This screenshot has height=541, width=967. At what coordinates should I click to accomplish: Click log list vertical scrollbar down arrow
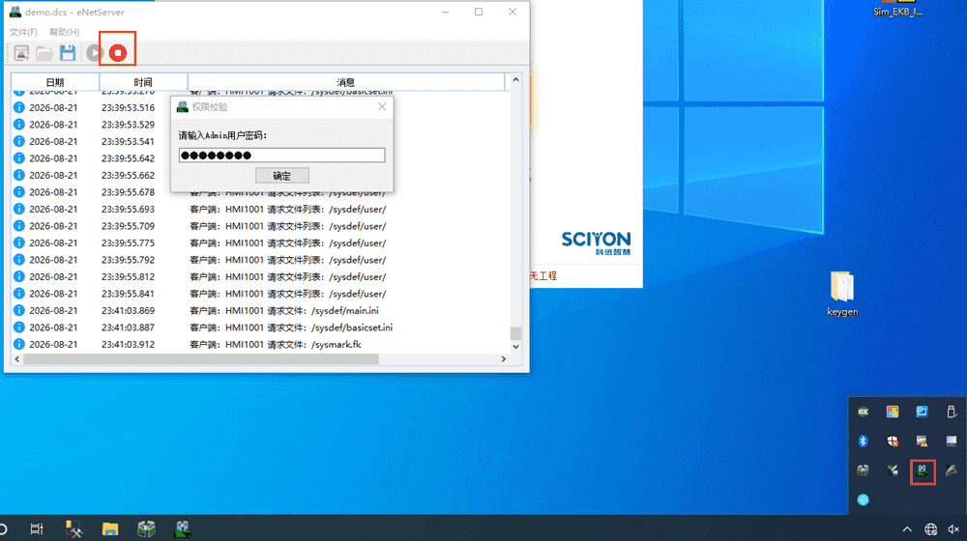tap(515, 346)
